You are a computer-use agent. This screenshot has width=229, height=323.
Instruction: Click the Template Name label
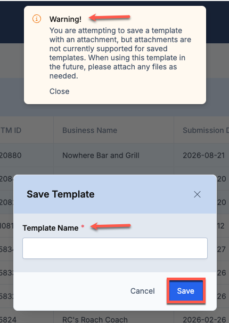click(x=51, y=228)
